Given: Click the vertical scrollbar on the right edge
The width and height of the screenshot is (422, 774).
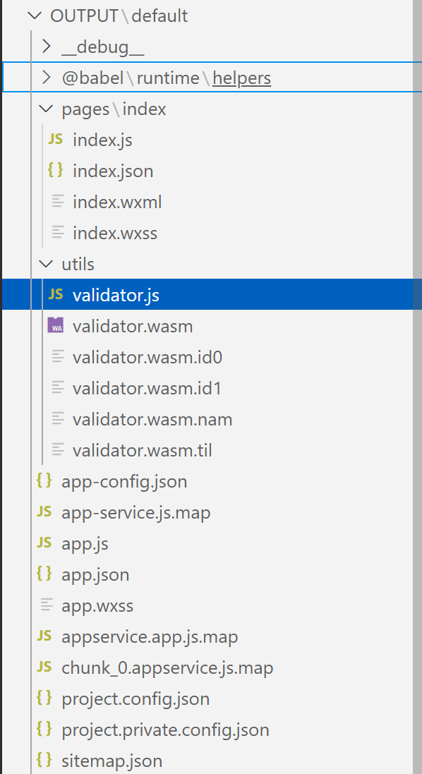Looking at the screenshot, I should [x=417, y=387].
